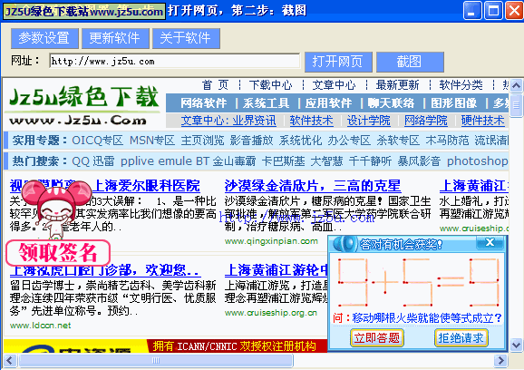Click the 木马防范 topic link

447,141
